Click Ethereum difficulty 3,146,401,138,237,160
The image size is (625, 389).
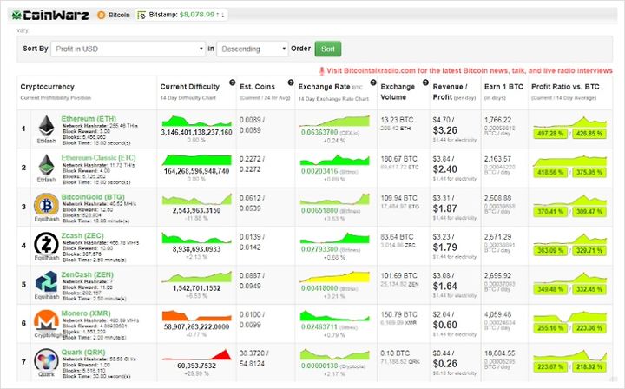(196, 132)
